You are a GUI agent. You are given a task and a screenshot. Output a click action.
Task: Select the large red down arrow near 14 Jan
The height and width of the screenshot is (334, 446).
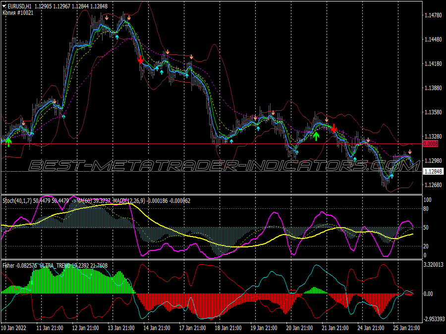click(140, 60)
